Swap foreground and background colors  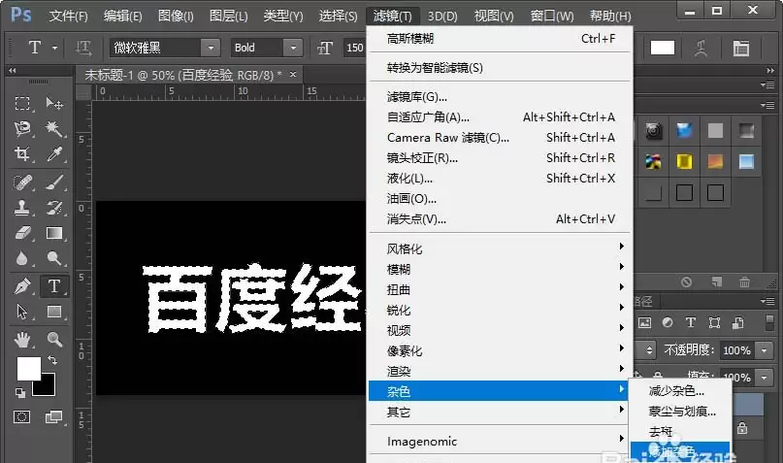(x=52, y=359)
